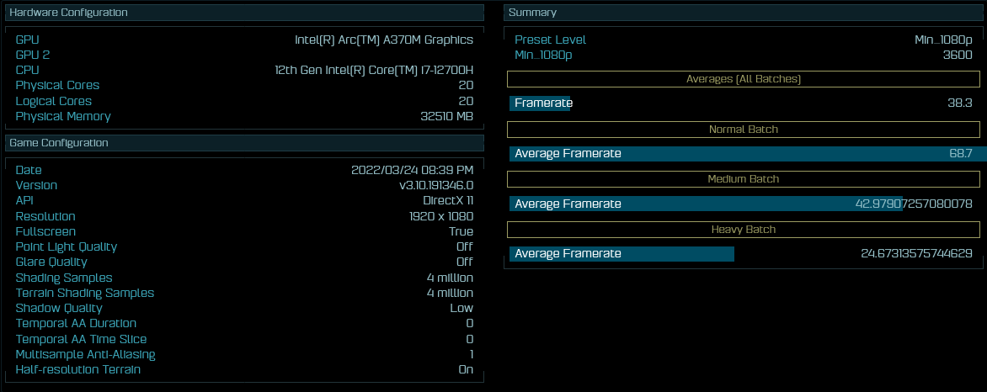
Task: Select the Preset Level Min_1080p value
Action: [943, 40]
